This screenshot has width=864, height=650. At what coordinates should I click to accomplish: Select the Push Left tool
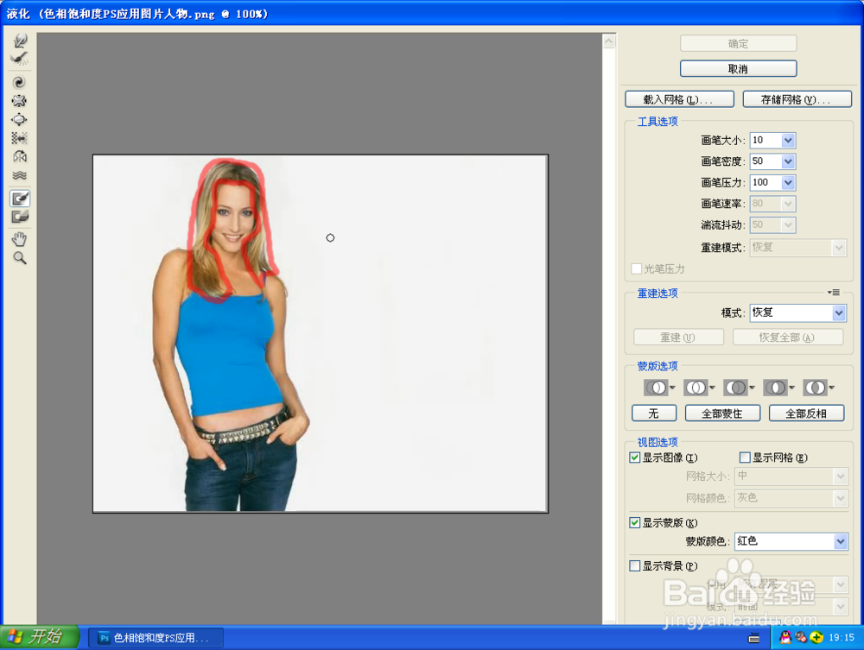(x=20, y=138)
